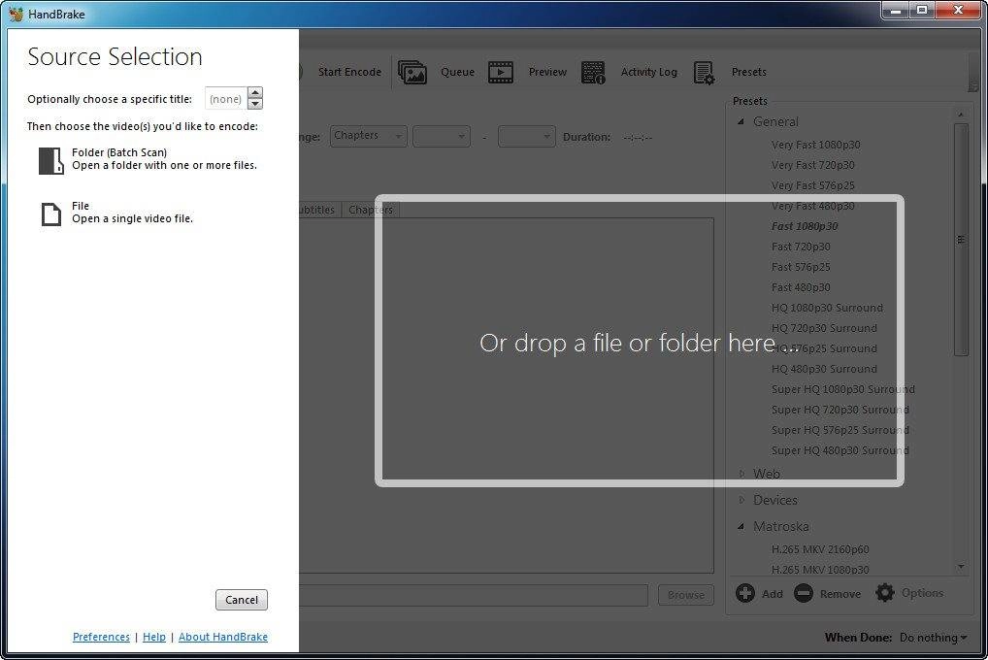The width and height of the screenshot is (988, 660).
Task: Click the HandBrake app icon in title bar
Action: [16, 14]
